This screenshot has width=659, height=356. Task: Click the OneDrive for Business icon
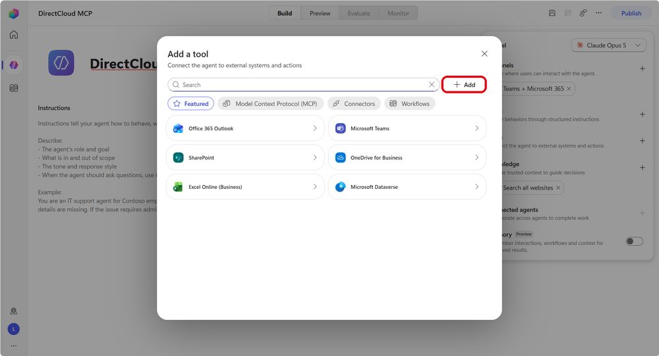coord(341,157)
